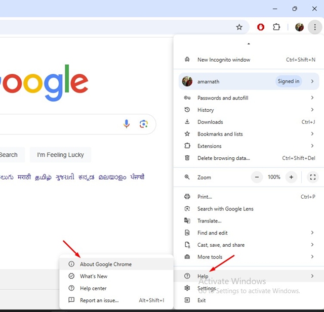Increase zoom with the plus button
Image resolution: width=324 pixels, height=312 pixels.
tap(291, 177)
